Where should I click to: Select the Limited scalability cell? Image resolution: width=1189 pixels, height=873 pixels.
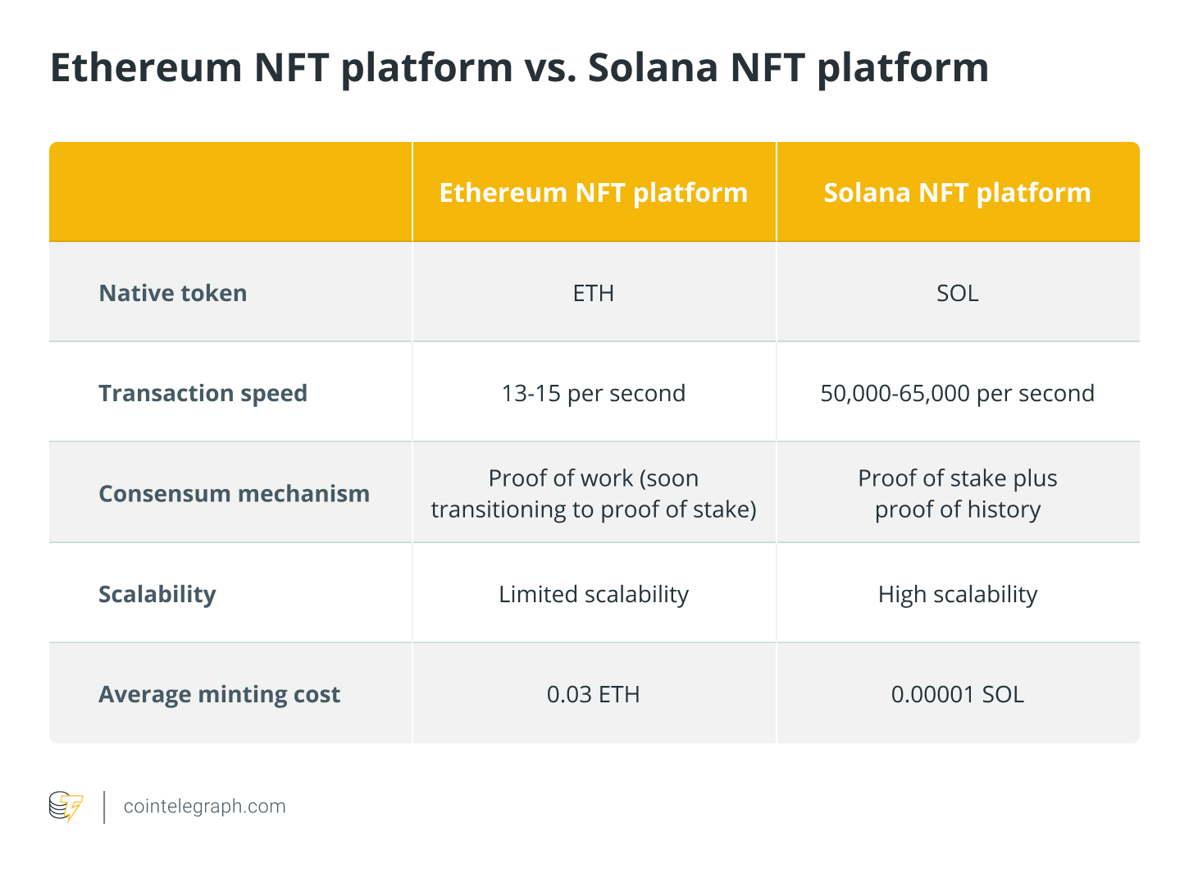click(593, 594)
